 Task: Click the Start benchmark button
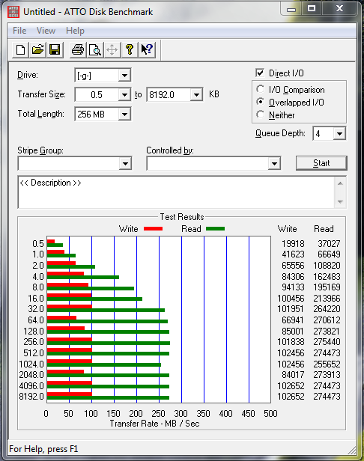click(x=321, y=163)
